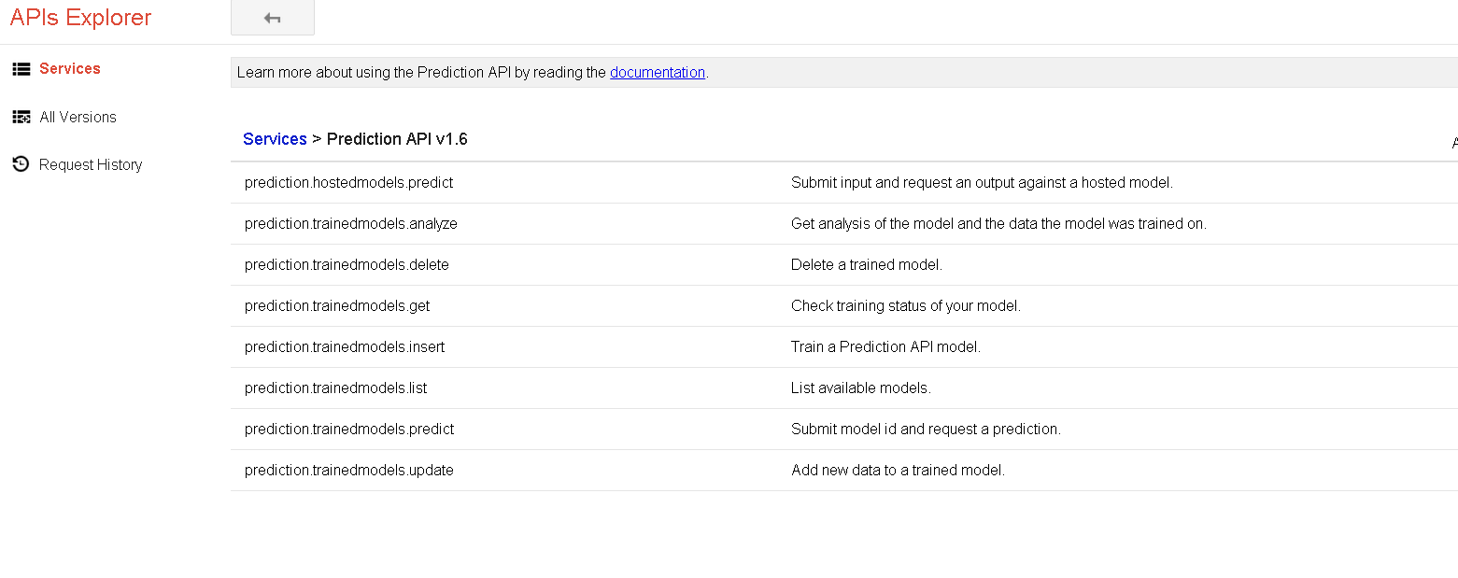
Task: Open the Services sidebar item
Action: (69, 69)
